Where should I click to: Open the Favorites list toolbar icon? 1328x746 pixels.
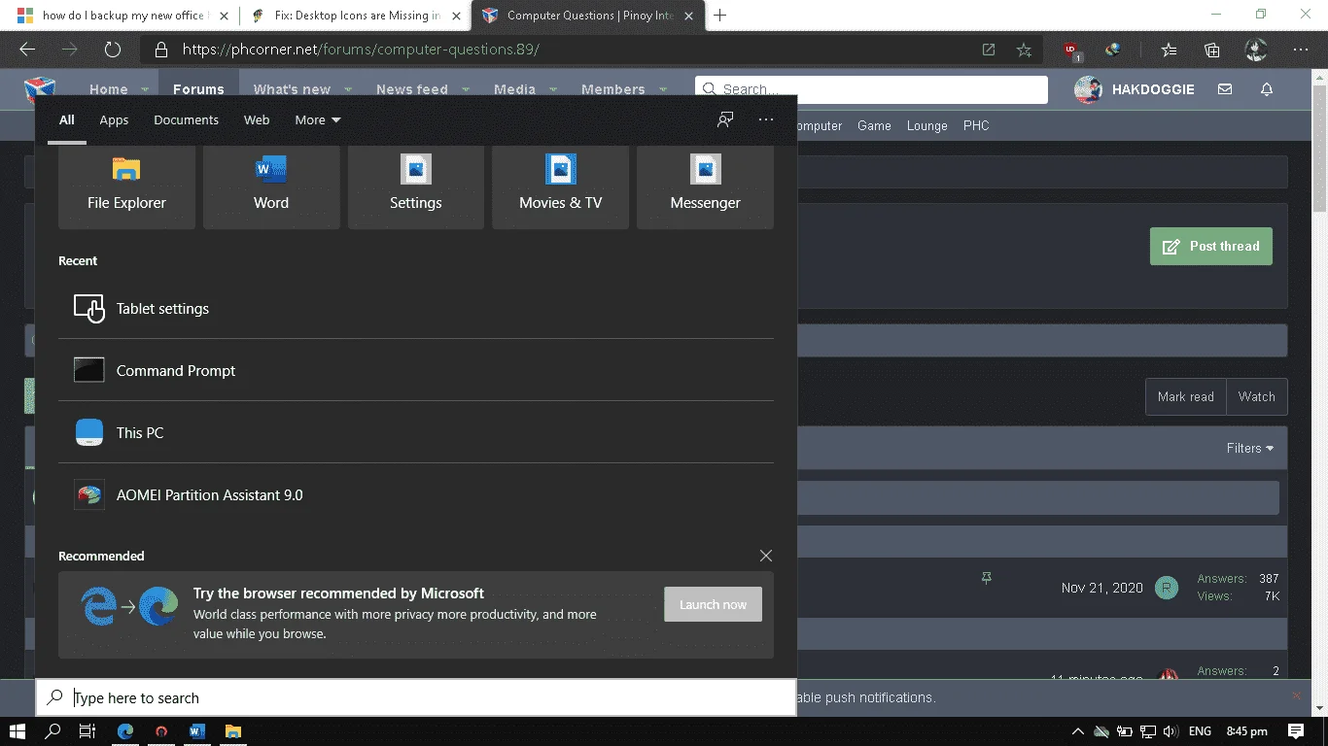[1170, 50]
